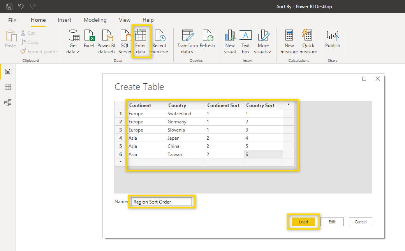
Task: Switch to the Modeling ribbon tab
Action: coord(95,20)
